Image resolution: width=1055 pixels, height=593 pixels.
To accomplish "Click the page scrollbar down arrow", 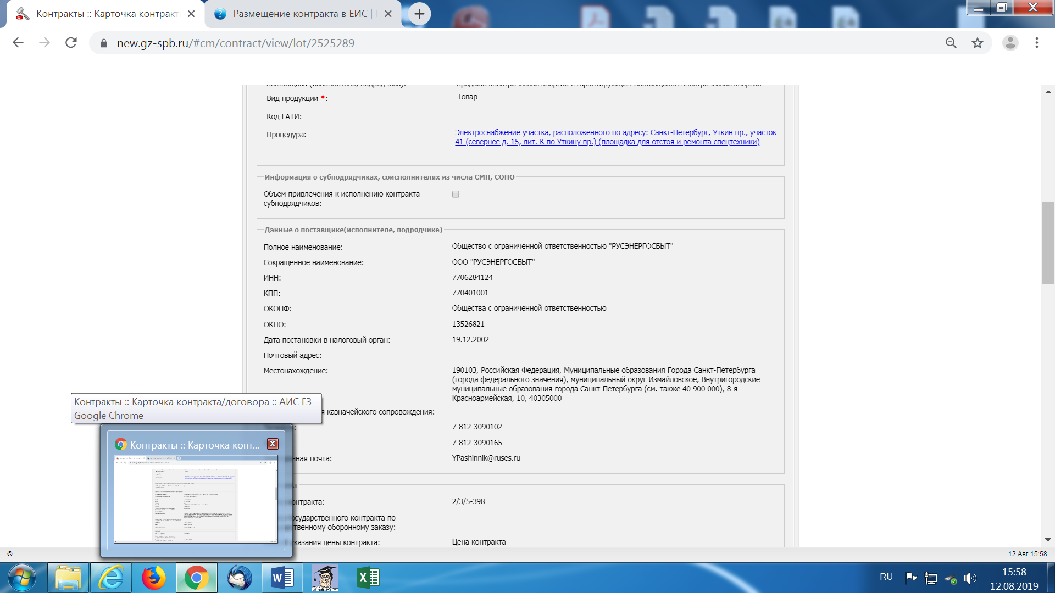I will 1048,540.
